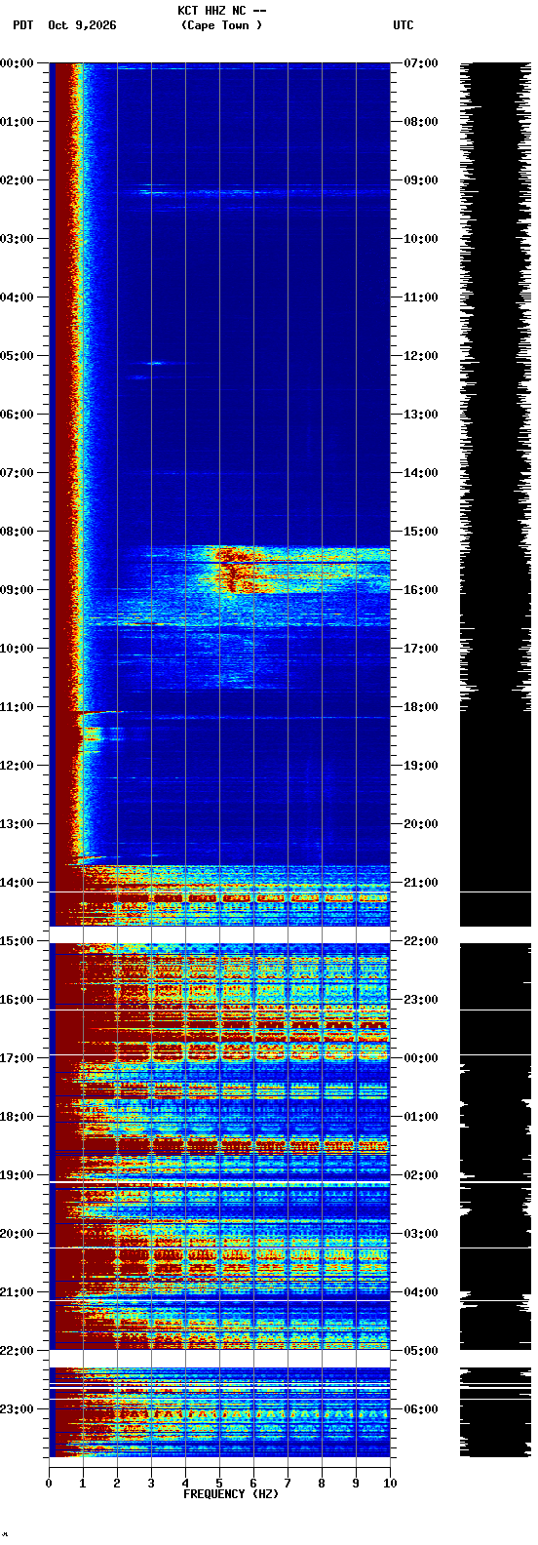Click the UTC time label '21:00'
This screenshot has width=538, height=1545.
pyautogui.click(x=421, y=883)
